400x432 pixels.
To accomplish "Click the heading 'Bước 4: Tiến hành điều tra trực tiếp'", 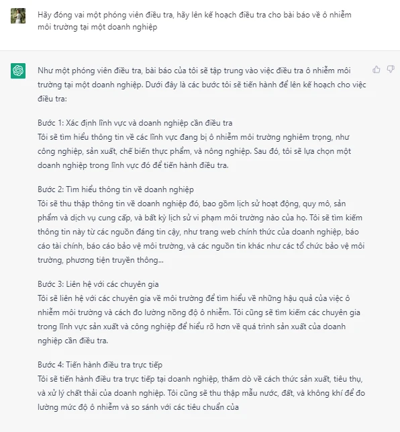I will pos(100,365).
